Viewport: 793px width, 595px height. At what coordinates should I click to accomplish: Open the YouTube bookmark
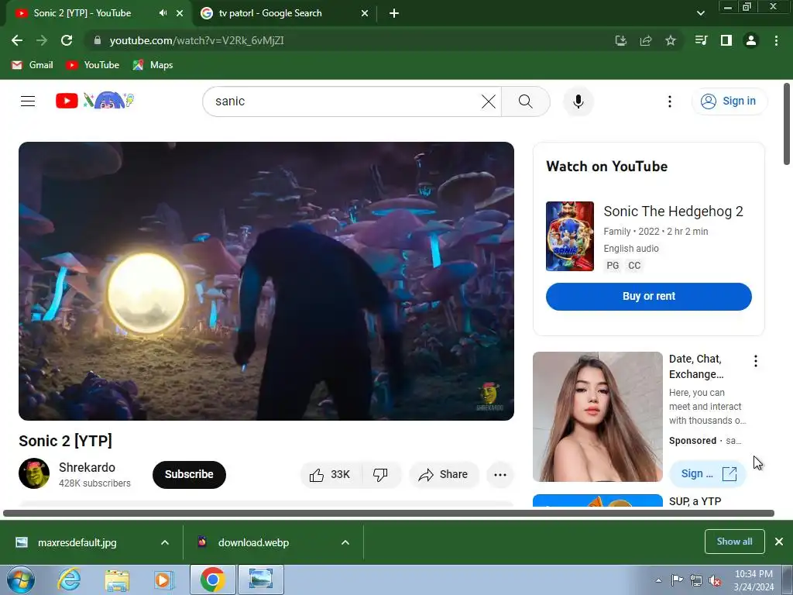(93, 65)
